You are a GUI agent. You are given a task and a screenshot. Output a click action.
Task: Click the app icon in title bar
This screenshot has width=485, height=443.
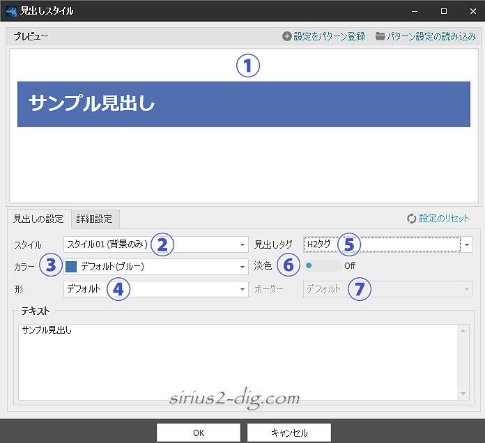tap(10, 11)
